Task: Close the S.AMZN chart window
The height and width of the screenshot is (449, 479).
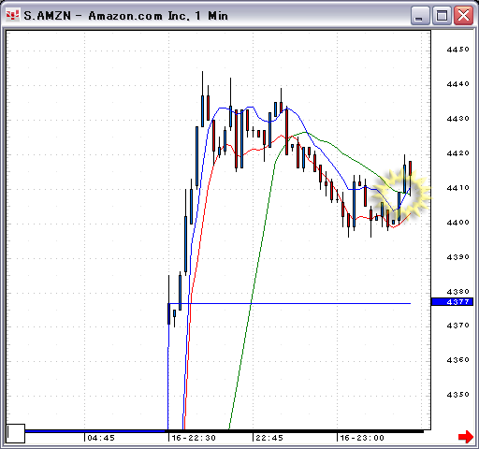Action: pyautogui.click(x=463, y=15)
